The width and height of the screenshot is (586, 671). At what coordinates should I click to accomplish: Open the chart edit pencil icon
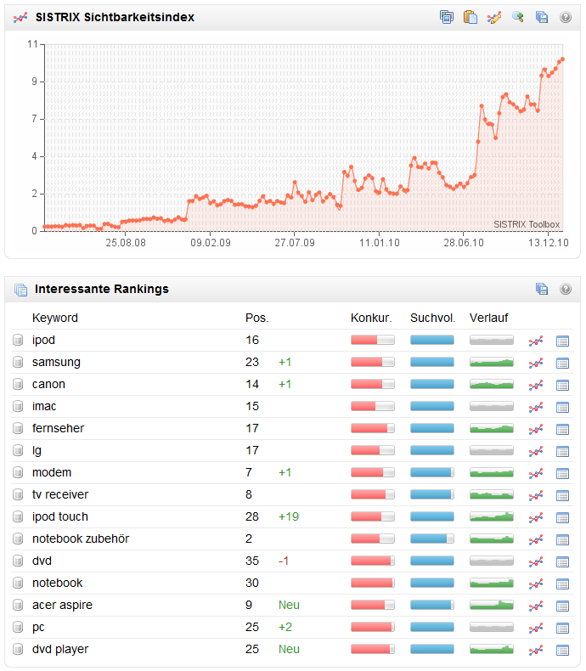coord(493,17)
